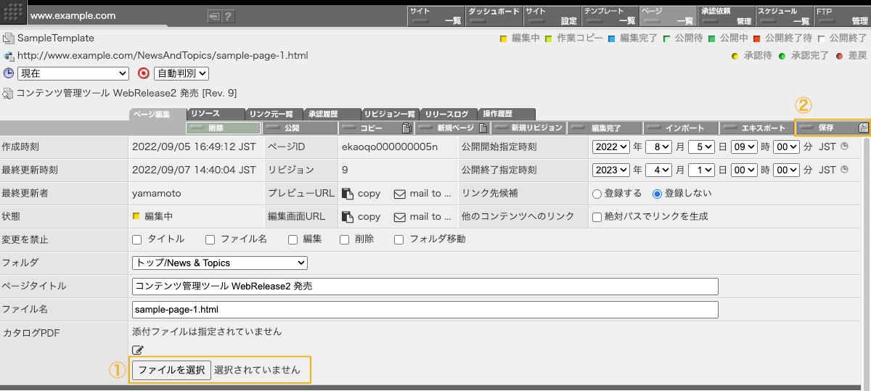Enable 絶対パスでリンクを生成 checkbox
The height and width of the screenshot is (391, 871).
(x=597, y=216)
